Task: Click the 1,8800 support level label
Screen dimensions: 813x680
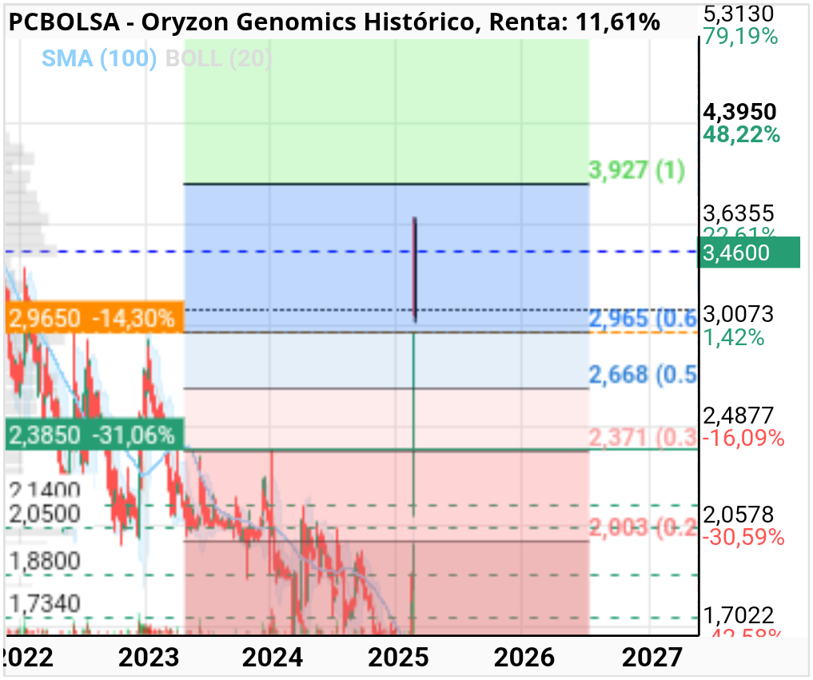Action: click(x=45, y=561)
